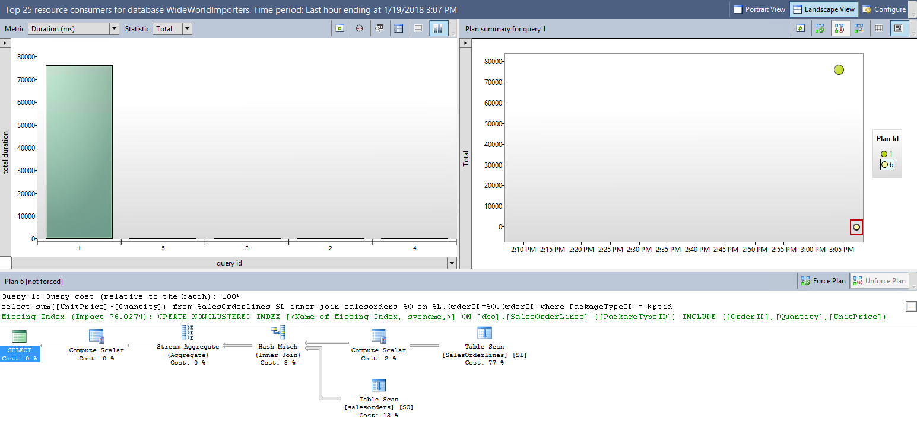Click the 2:10 PM time axis label

click(x=523, y=250)
